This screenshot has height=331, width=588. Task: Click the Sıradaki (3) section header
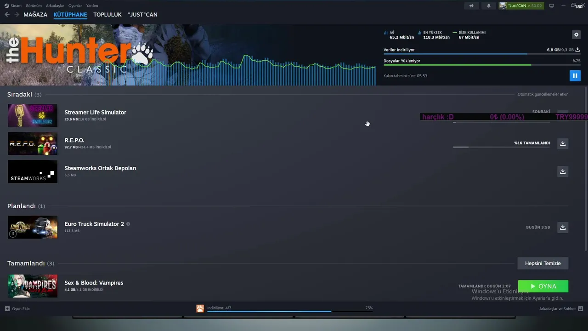24,94
